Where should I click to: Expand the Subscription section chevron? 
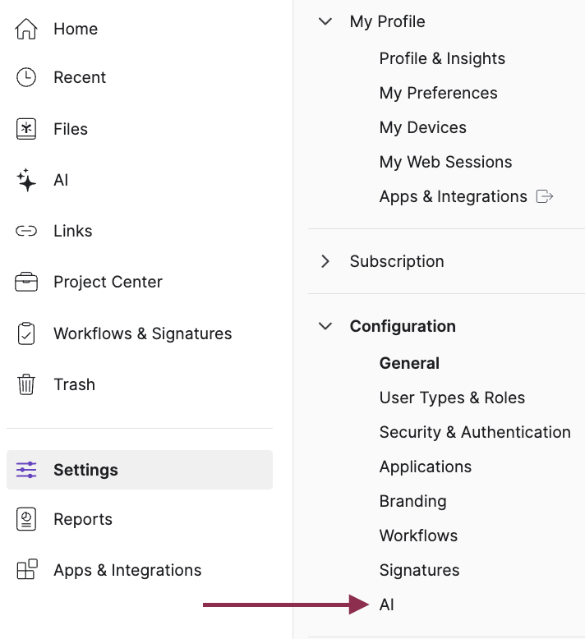(x=326, y=261)
